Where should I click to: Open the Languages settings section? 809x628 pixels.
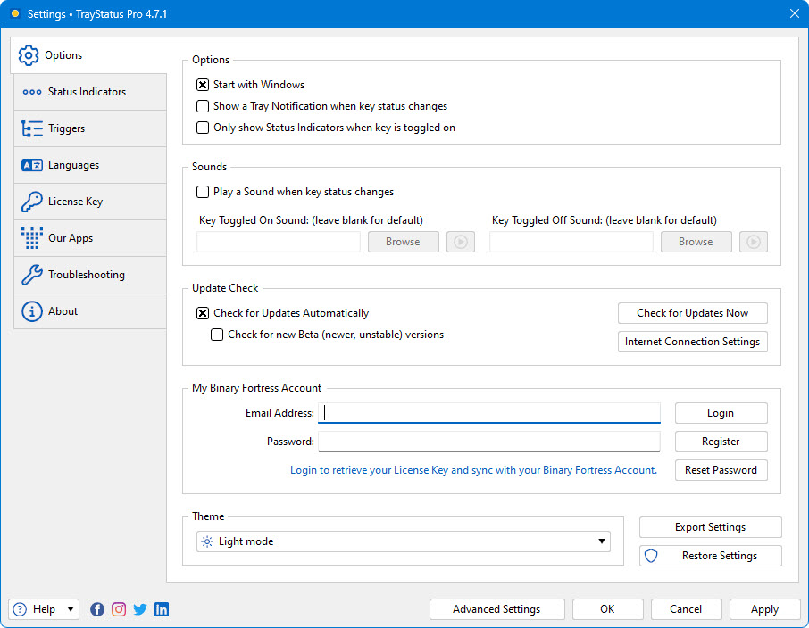pos(33,165)
